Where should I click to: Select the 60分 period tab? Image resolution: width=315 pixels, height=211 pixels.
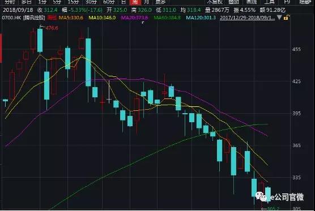[109, 2]
